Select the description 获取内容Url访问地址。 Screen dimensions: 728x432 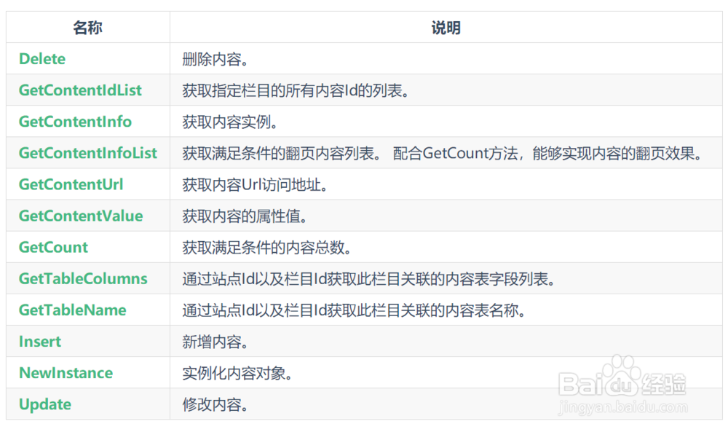[256, 185]
